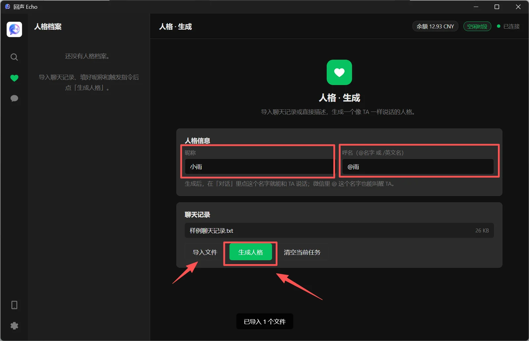
Task: Select the green heart persona icon
Action: point(14,78)
